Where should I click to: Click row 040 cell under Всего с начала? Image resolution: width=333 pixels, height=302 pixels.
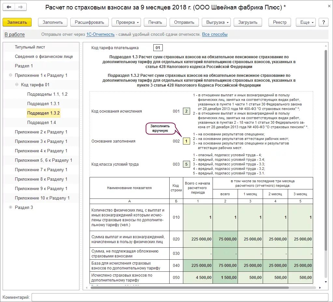pyautogui.click(x=198, y=266)
